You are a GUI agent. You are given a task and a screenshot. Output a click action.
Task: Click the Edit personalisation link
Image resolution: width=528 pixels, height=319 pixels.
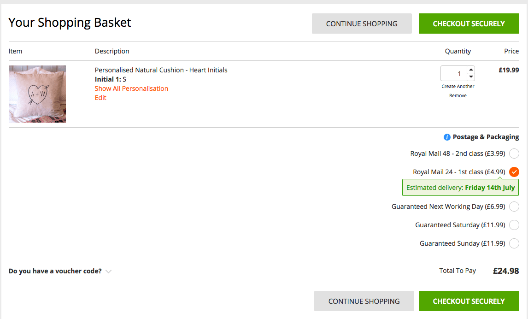(100, 98)
